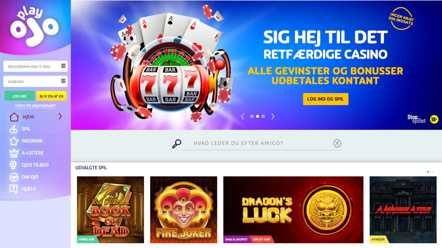Select the Spil cherry icon
The image size is (442, 248).
point(14,129)
